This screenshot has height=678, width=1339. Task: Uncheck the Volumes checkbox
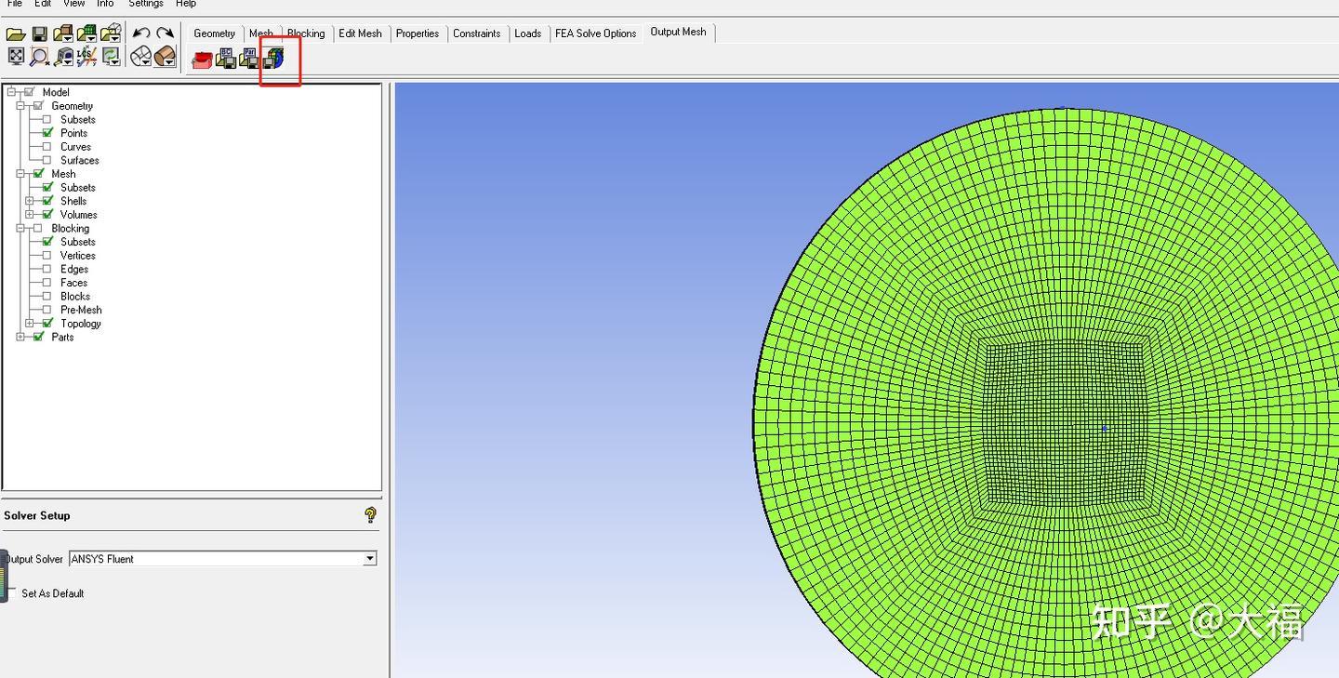click(47, 215)
